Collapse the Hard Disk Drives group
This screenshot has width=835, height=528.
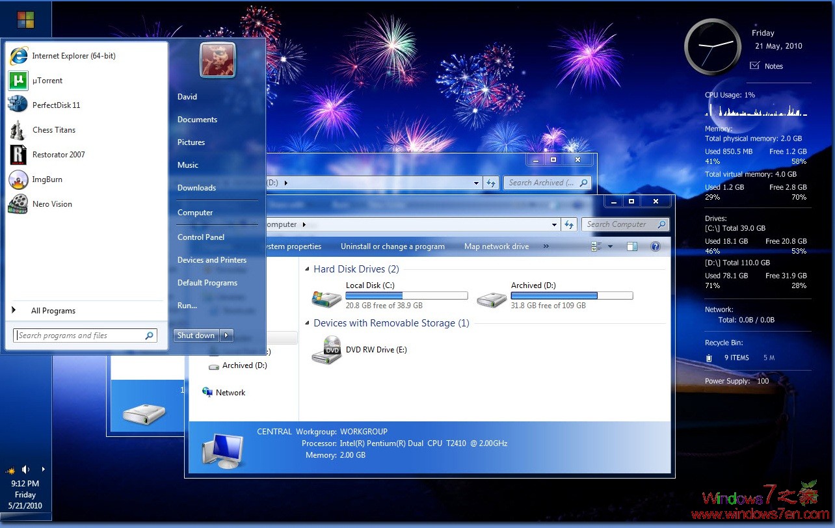coord(307,269)
